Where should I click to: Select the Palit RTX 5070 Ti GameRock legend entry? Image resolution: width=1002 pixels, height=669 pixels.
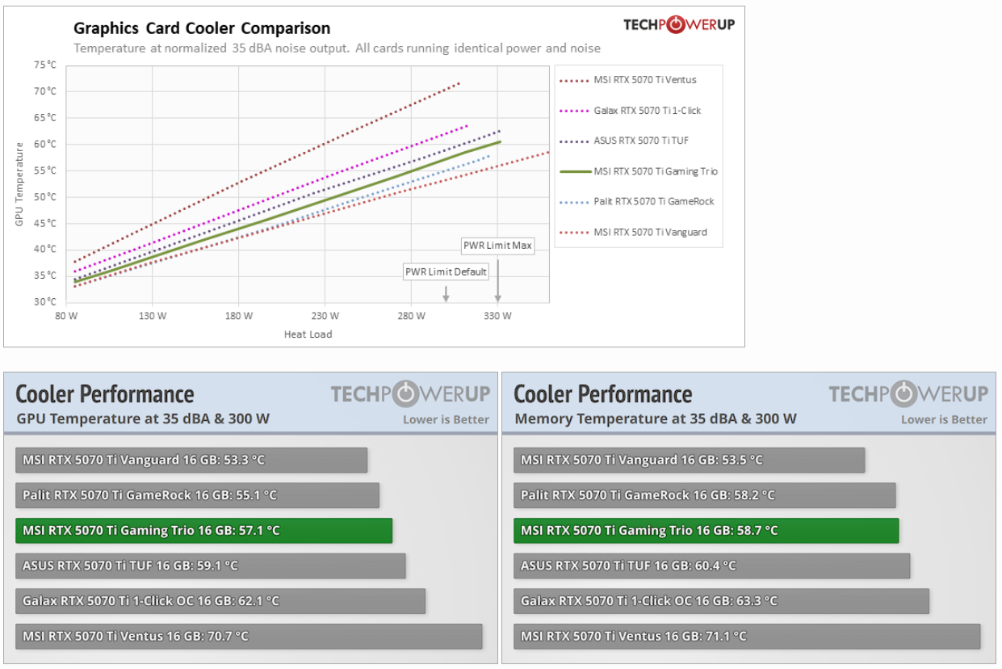[x=636, y=201]
